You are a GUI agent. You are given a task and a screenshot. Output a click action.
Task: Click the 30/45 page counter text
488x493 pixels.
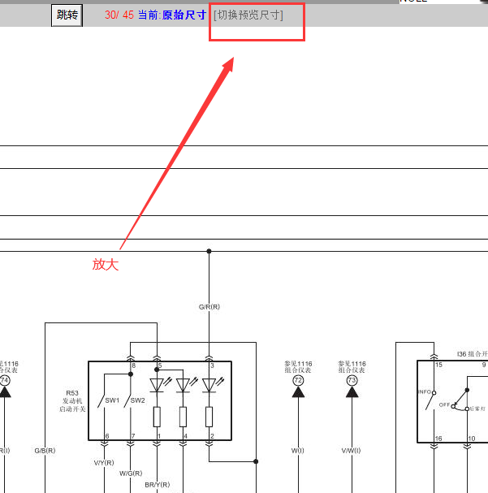point(119,15)
